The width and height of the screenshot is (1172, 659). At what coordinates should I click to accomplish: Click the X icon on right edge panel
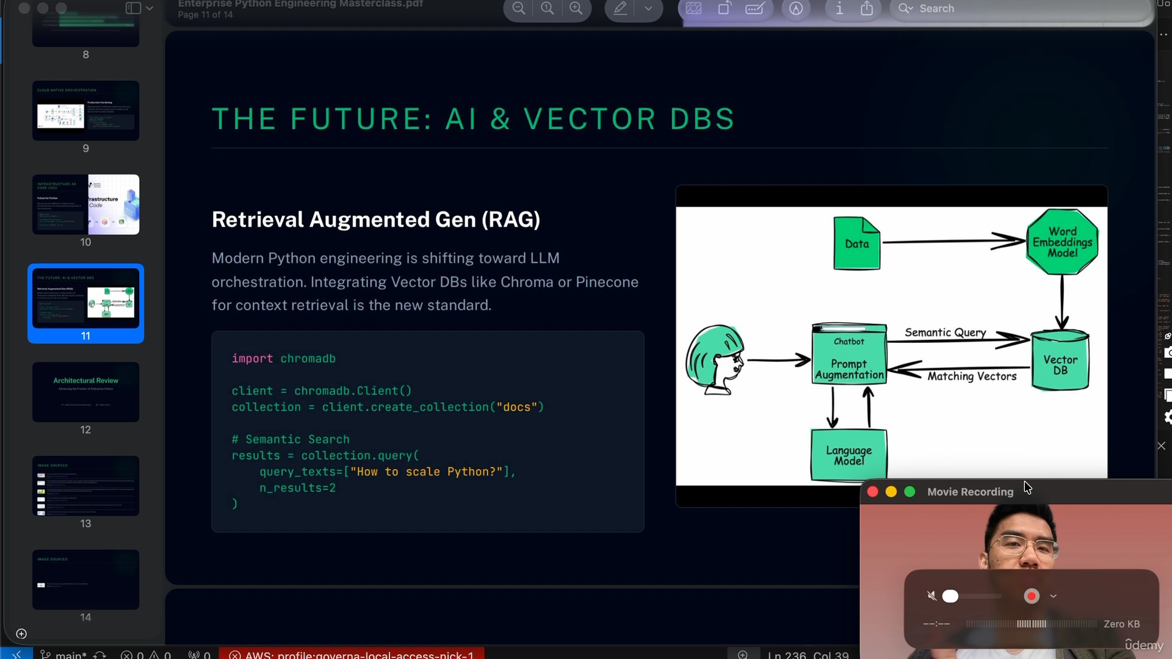point(1162,446)
